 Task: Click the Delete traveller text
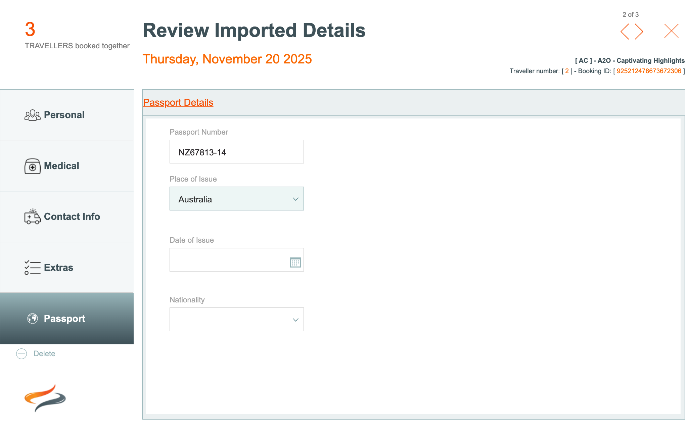tap(44, 354)
